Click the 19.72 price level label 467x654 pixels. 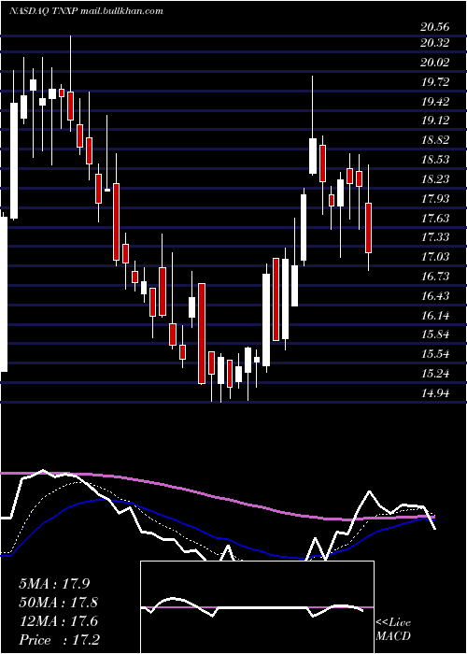(435, 82)
